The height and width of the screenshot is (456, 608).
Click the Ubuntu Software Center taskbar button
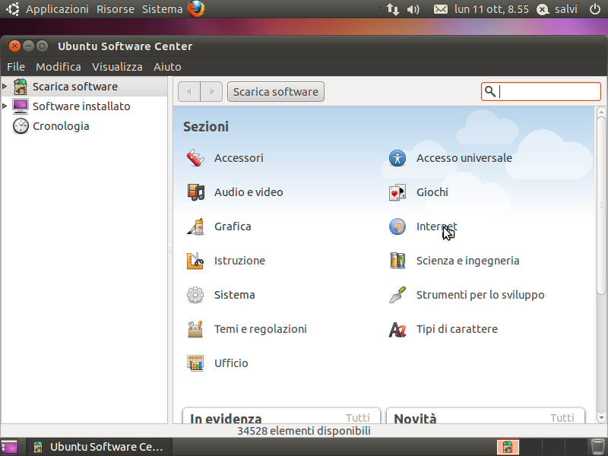click(98, 447)
